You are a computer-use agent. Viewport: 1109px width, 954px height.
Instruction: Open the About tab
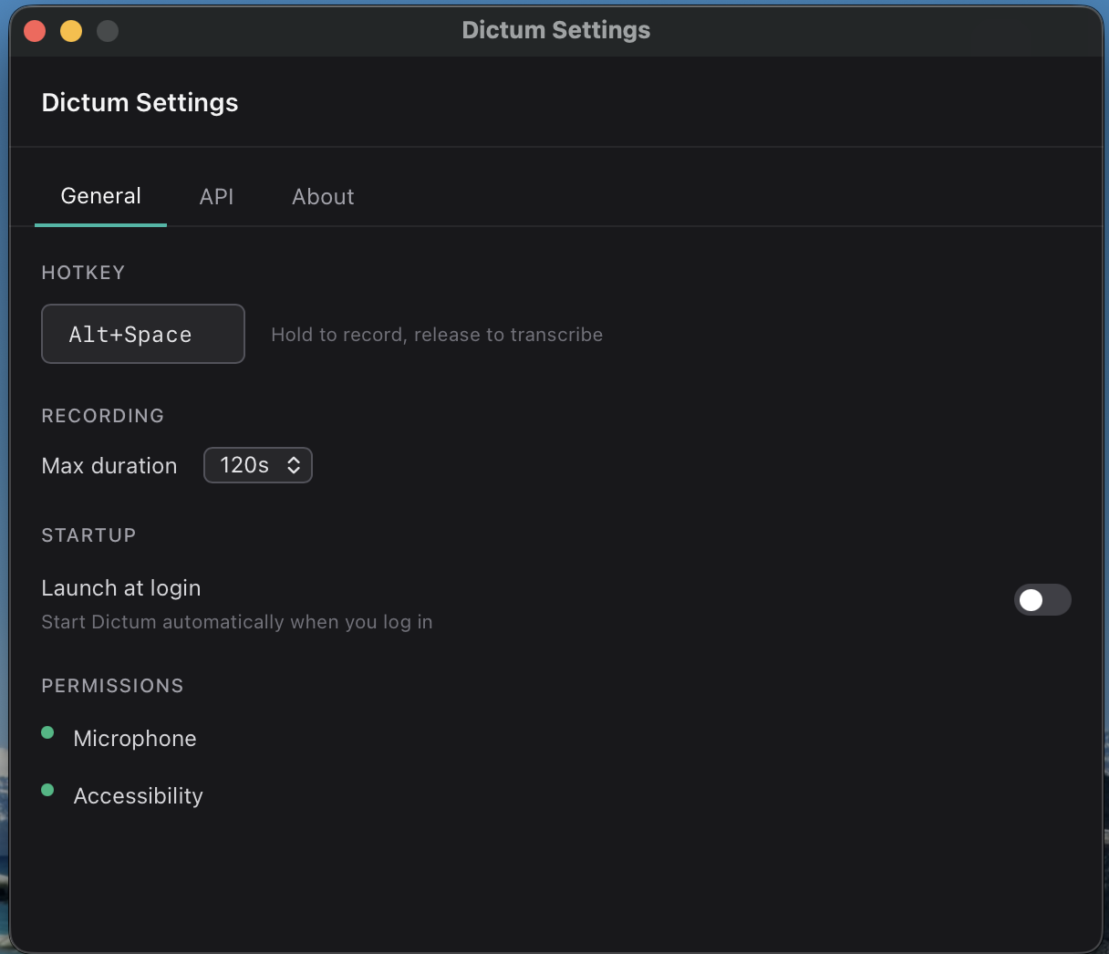(x=323, y=197)
